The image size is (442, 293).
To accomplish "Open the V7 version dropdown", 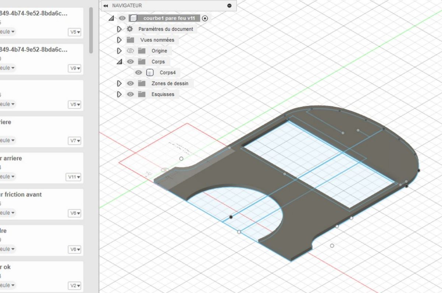I will tap(75, 141).
